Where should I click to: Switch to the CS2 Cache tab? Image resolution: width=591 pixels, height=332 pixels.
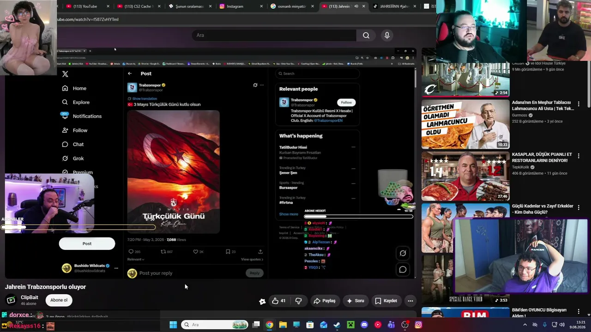[x=138, y=6]
